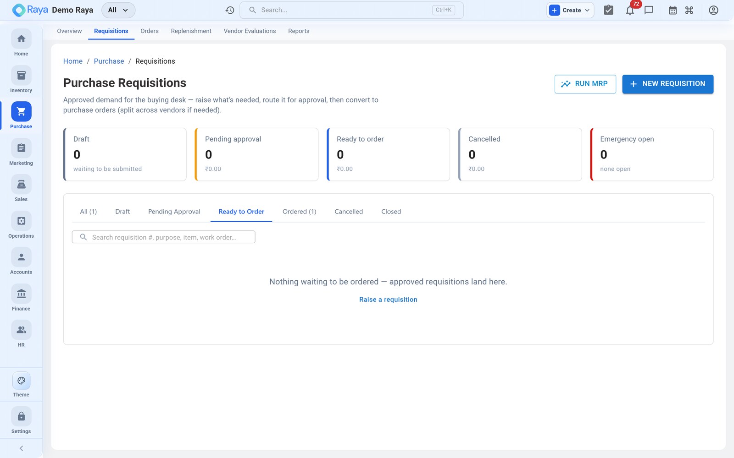Viewport: 734px width, 458px height.
Task: Open the Reports tab
Action: (299, 31)
